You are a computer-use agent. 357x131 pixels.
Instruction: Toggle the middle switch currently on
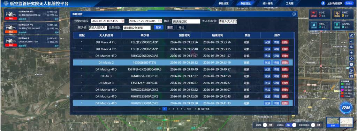[291, 125]
